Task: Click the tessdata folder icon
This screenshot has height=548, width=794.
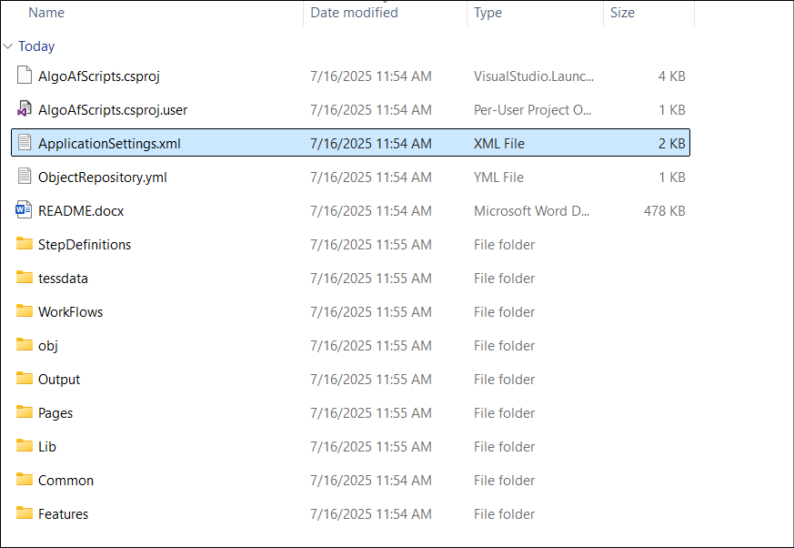Action: (25, 278)
